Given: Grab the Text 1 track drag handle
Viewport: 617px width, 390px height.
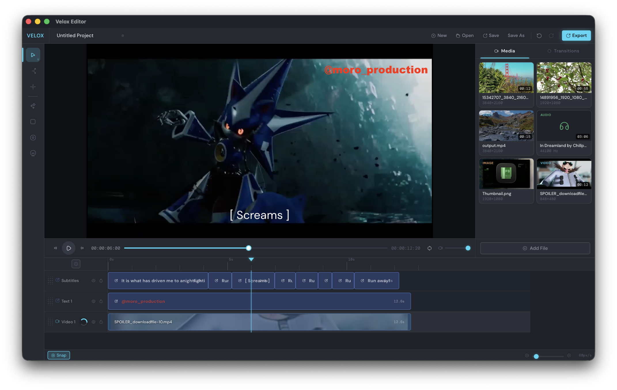Looking at the screenshot, I should coord(50,301).
